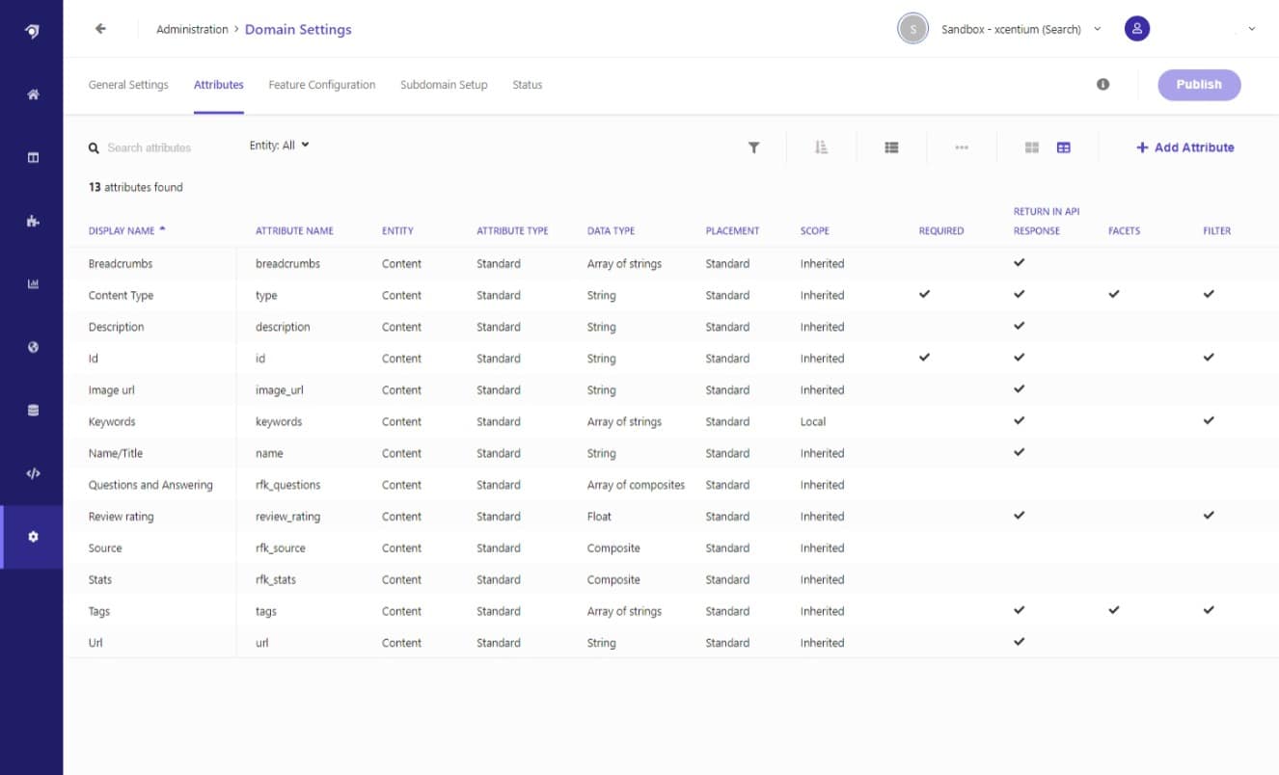The height and width of the screenshot is (775, 1279).
Task: Click the sort order icon
Action: [821, 147]
